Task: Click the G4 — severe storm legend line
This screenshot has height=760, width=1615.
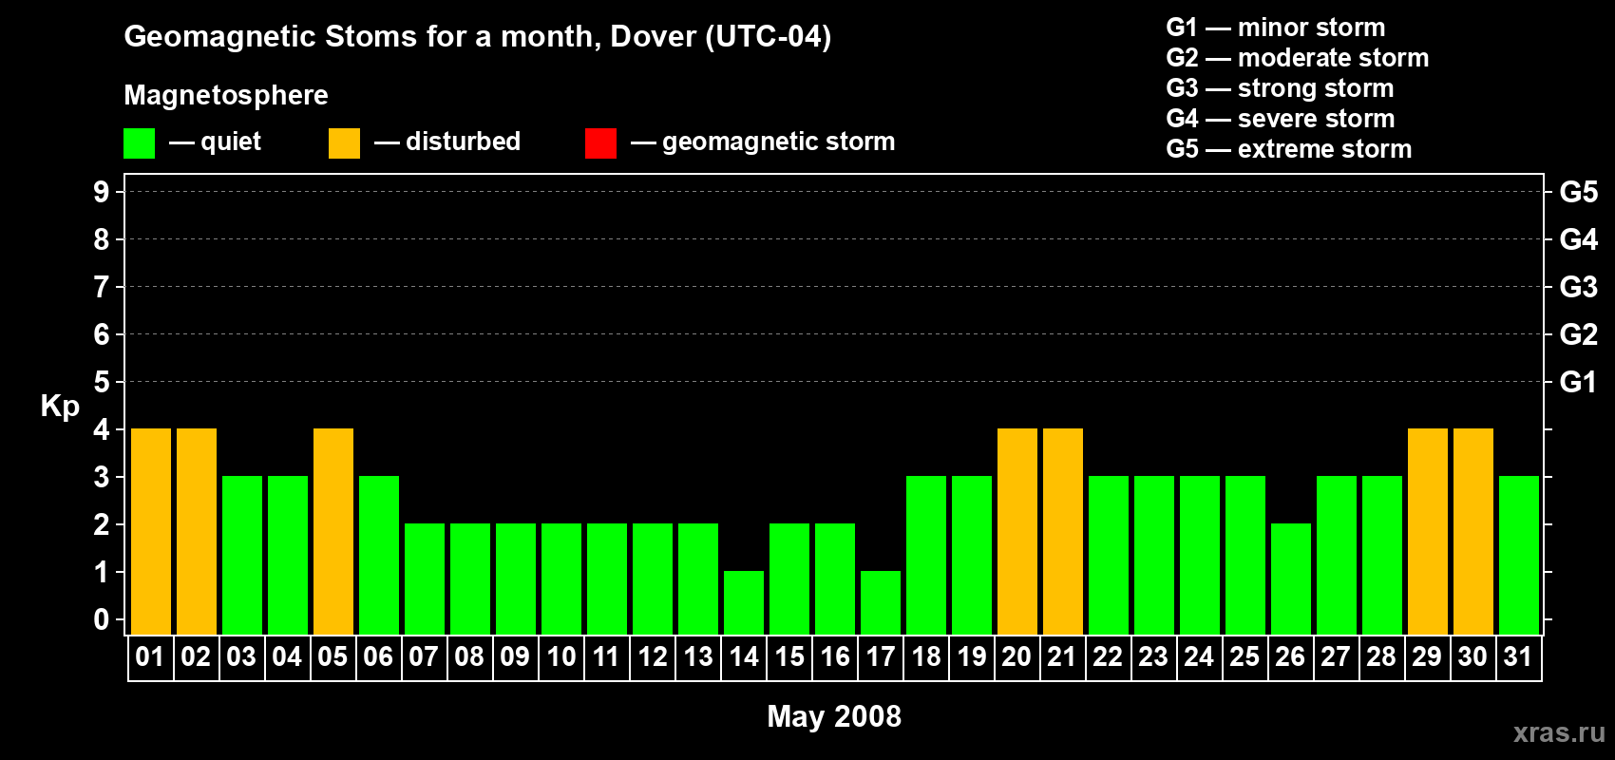Action: pyautogui.click(x=1281, y=119)
